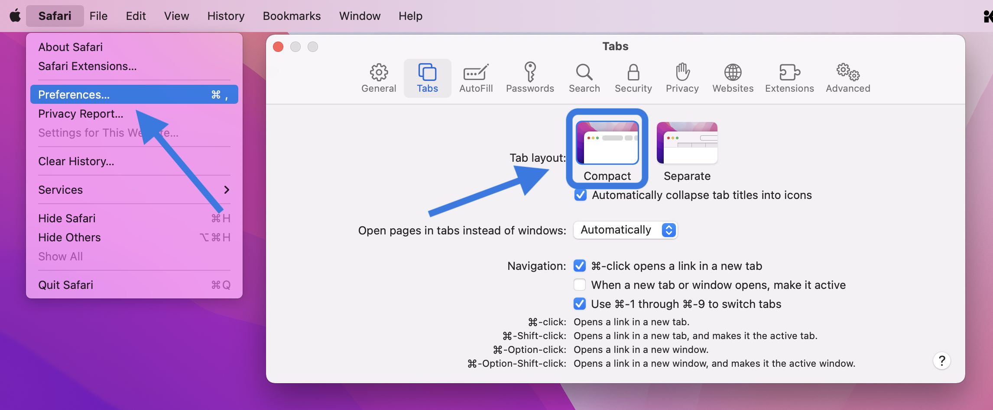Open the History menu in menu bar
993x410 pixels.
(x=226, y=16)
